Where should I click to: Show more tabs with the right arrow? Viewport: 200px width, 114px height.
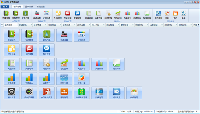[x=199, y=25]
